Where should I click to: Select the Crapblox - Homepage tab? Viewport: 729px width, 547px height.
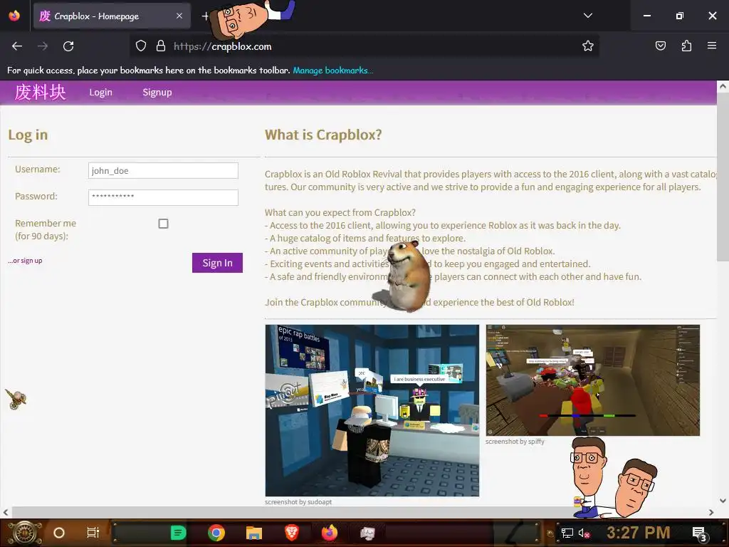click(x=112, y=16)
